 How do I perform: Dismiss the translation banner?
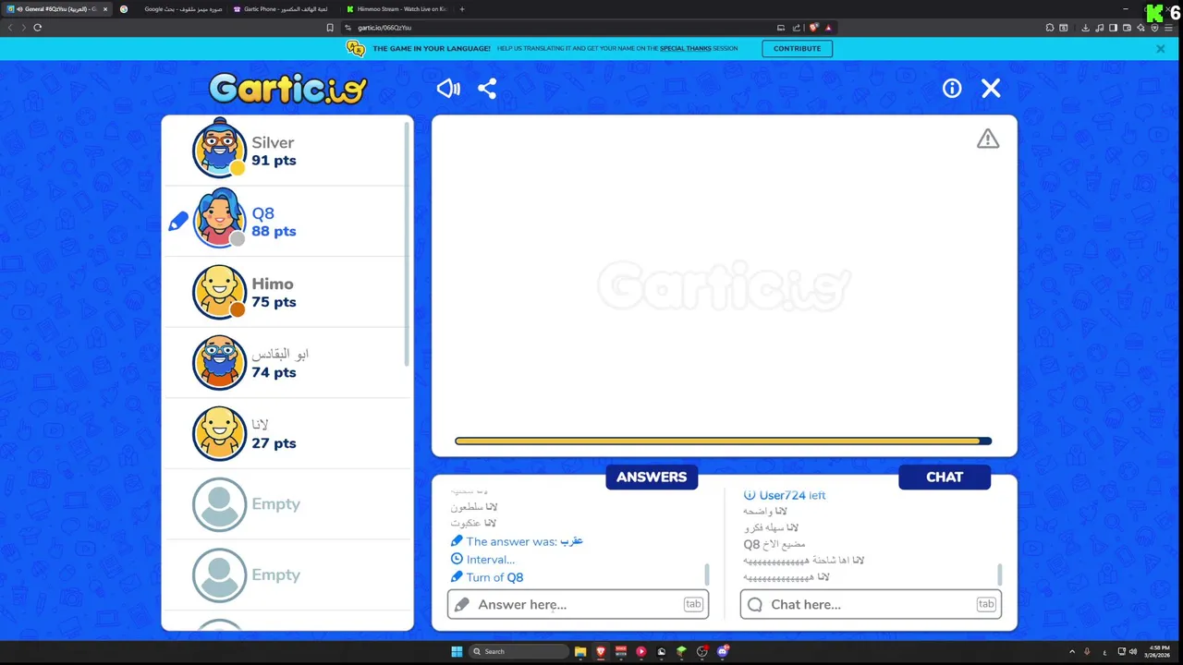1161,49
